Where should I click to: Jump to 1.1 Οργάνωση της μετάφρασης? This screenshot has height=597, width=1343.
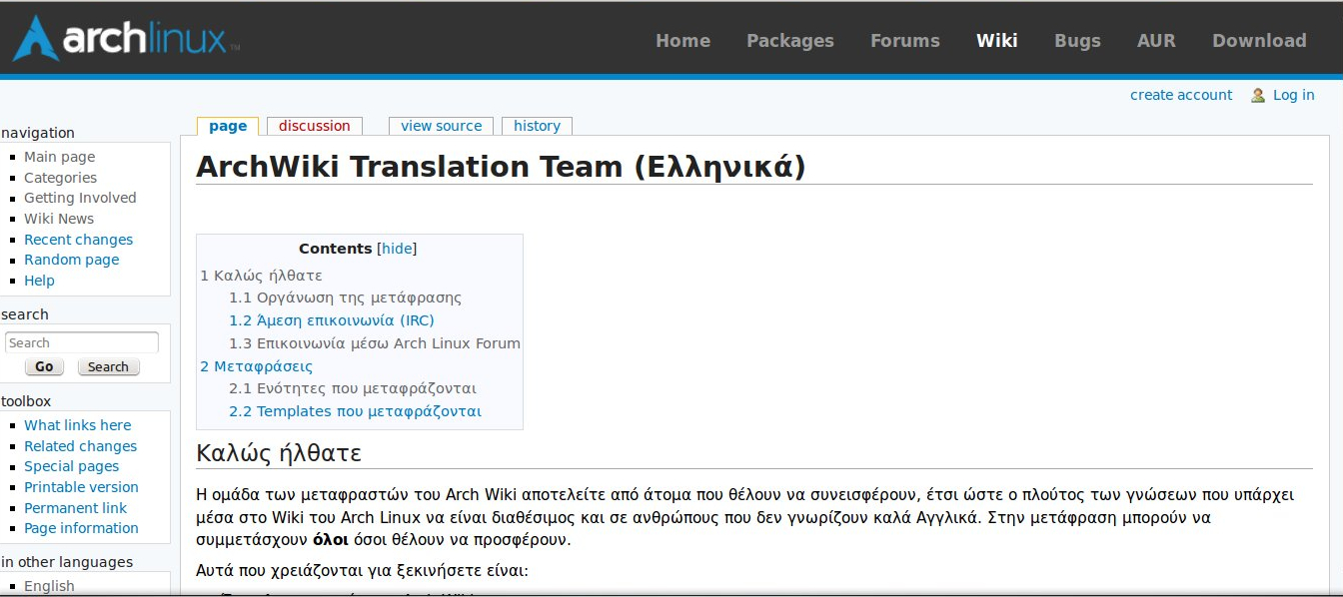[x=345, y=298]
